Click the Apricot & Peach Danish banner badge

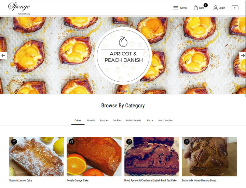point(123,56)
